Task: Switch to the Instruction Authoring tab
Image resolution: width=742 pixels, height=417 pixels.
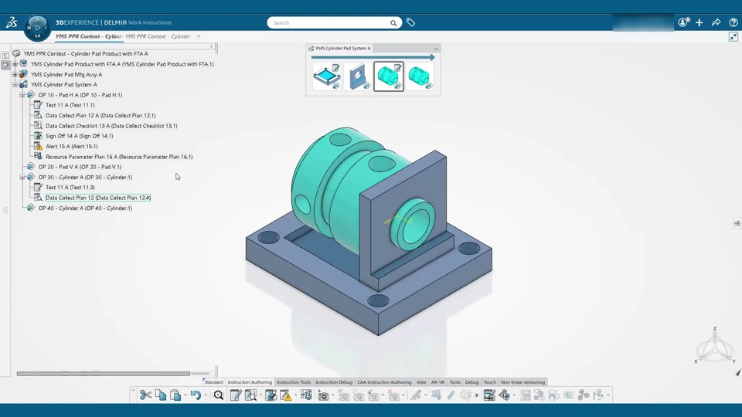Action: pos(250,382)
